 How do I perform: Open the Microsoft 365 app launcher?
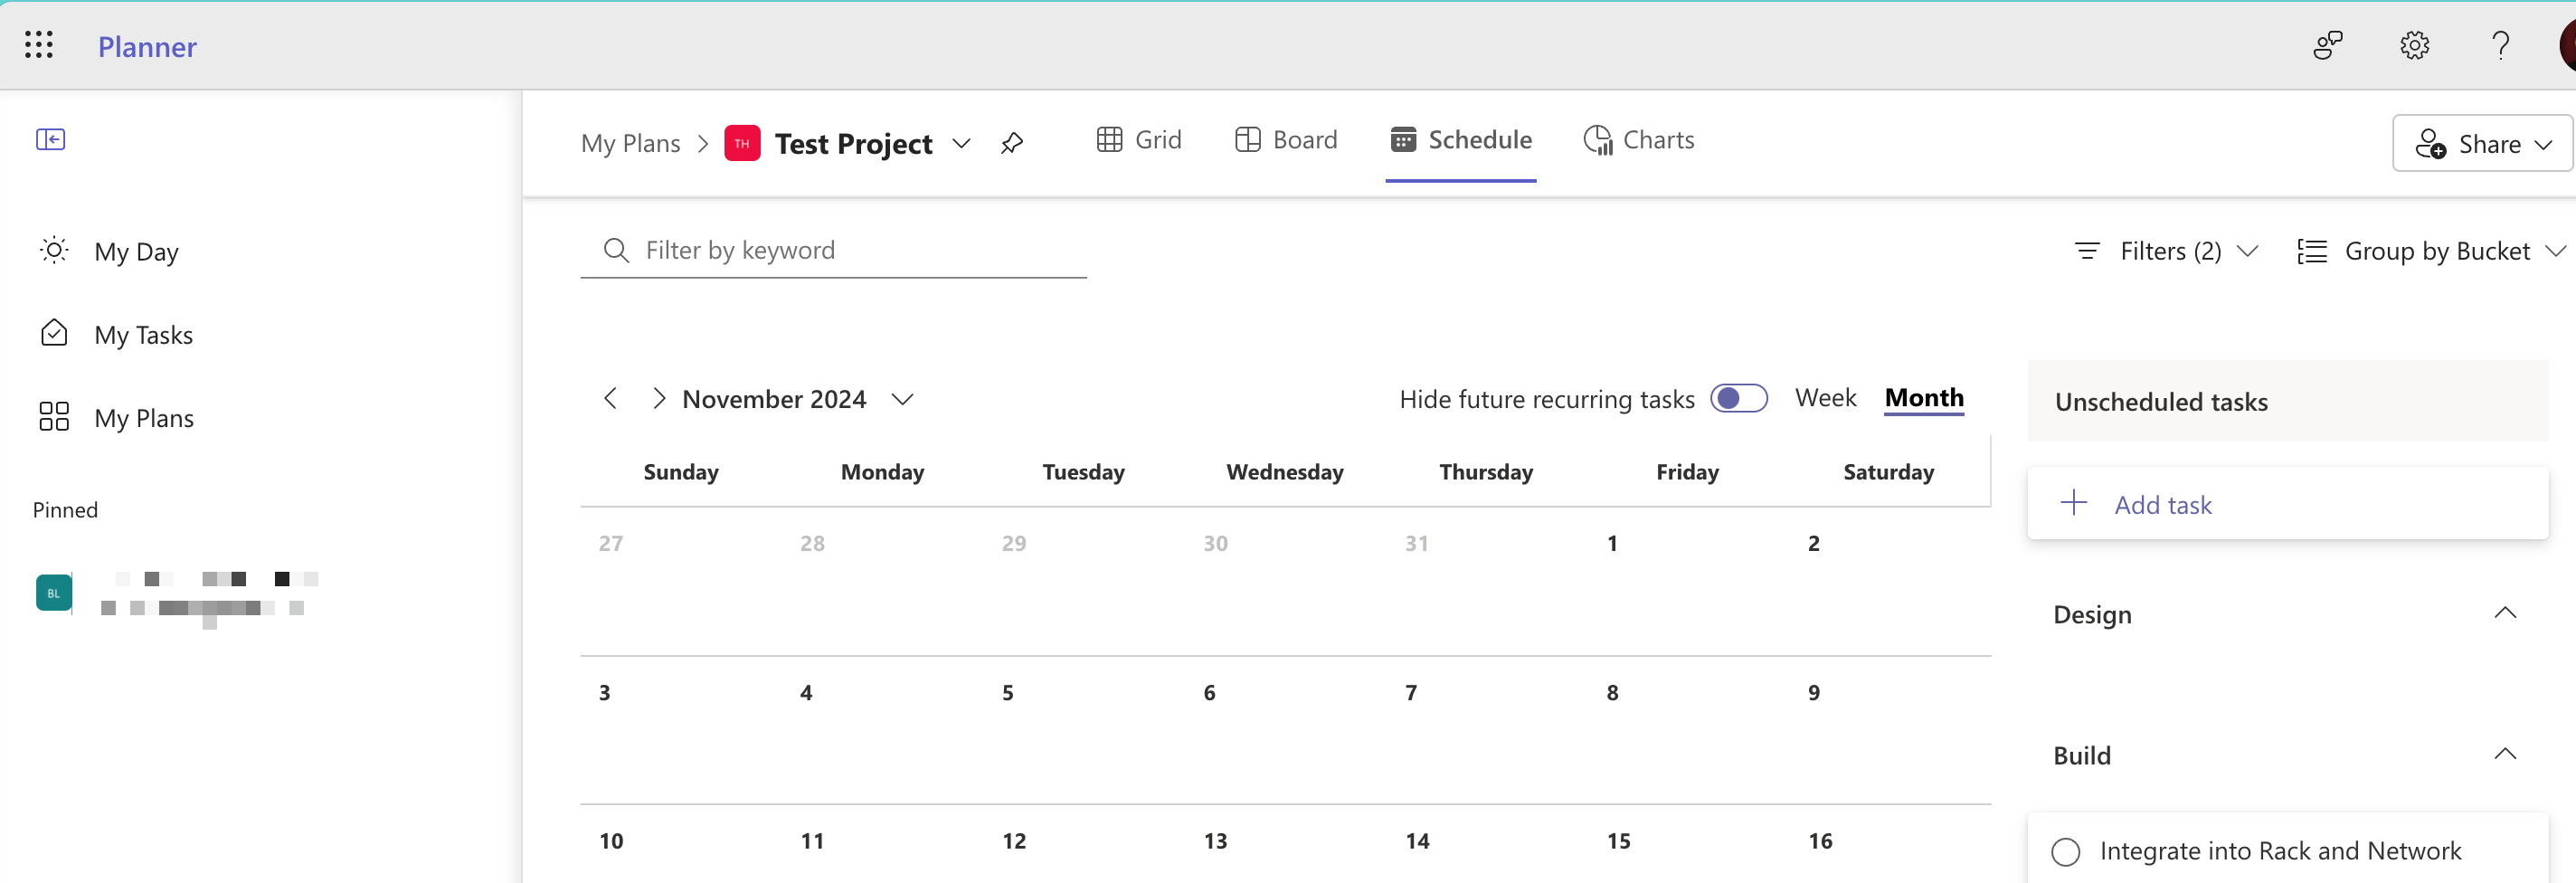point(39,45)
